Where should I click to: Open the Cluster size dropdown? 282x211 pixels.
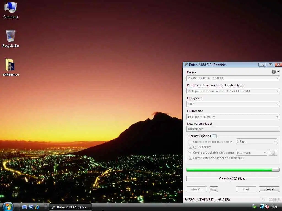click(233, 117)
